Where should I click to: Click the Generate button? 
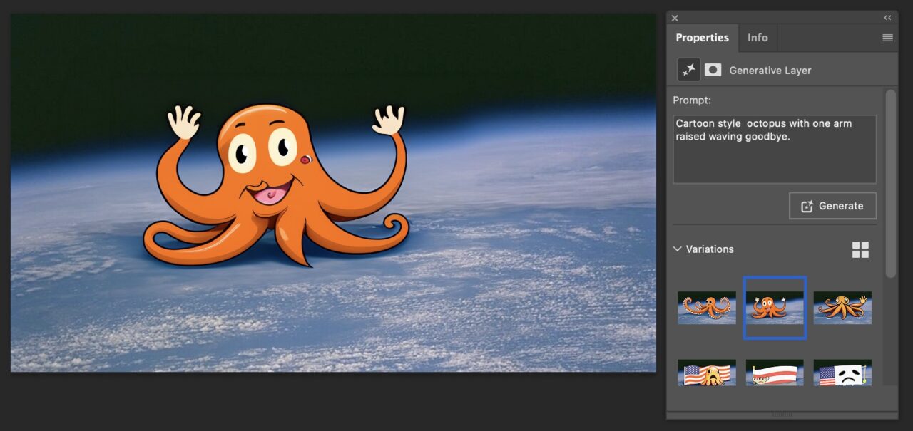coord(832,206)
